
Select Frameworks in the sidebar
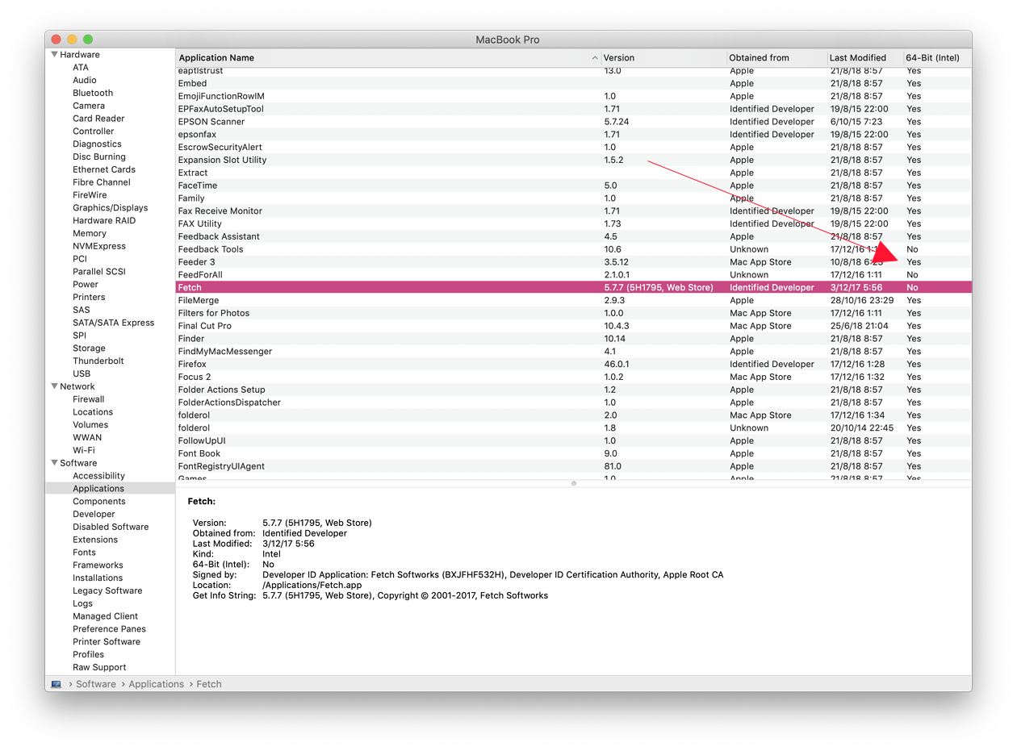[98, 565]
